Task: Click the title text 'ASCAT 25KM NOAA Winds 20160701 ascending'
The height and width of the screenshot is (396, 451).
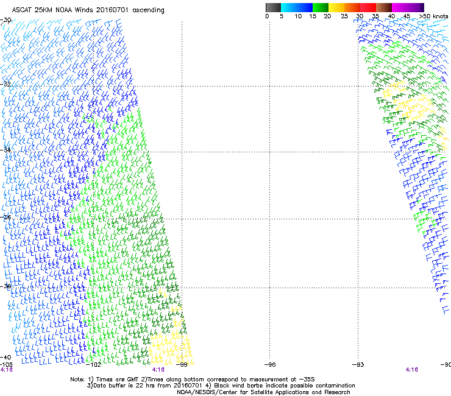Action: (x=88, y=10)
